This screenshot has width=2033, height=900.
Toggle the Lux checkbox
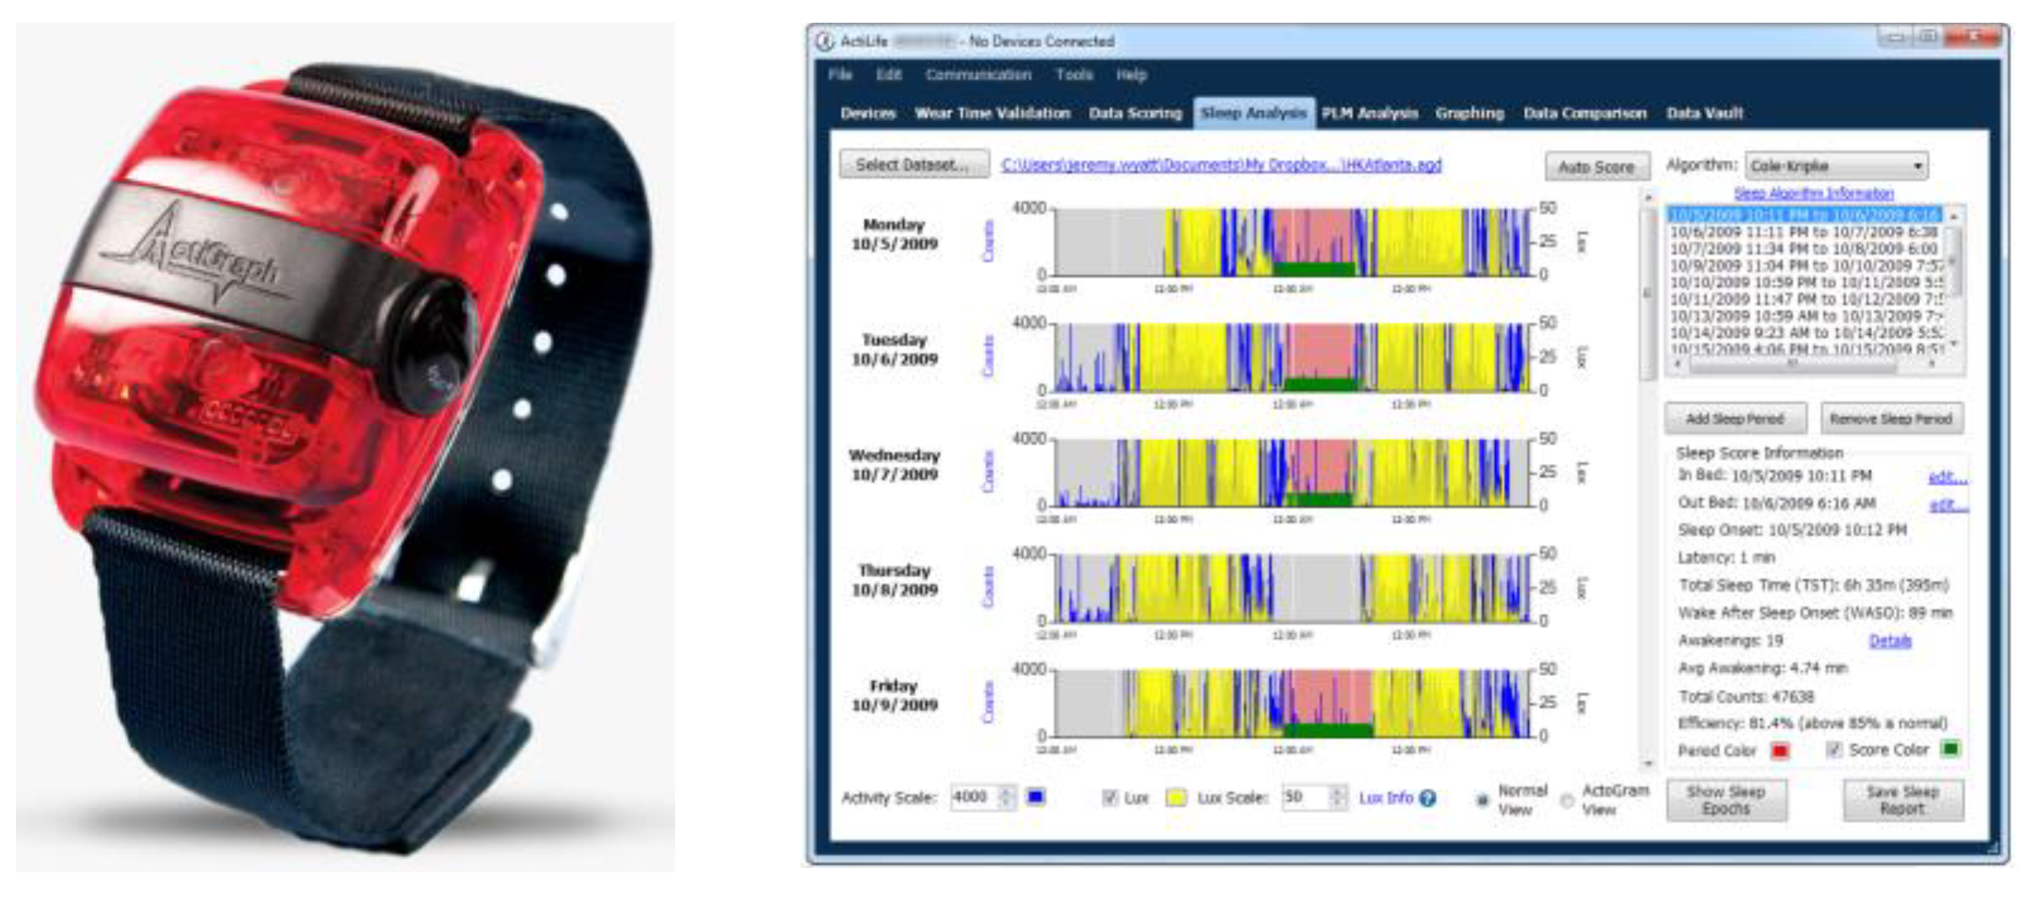1110,798
